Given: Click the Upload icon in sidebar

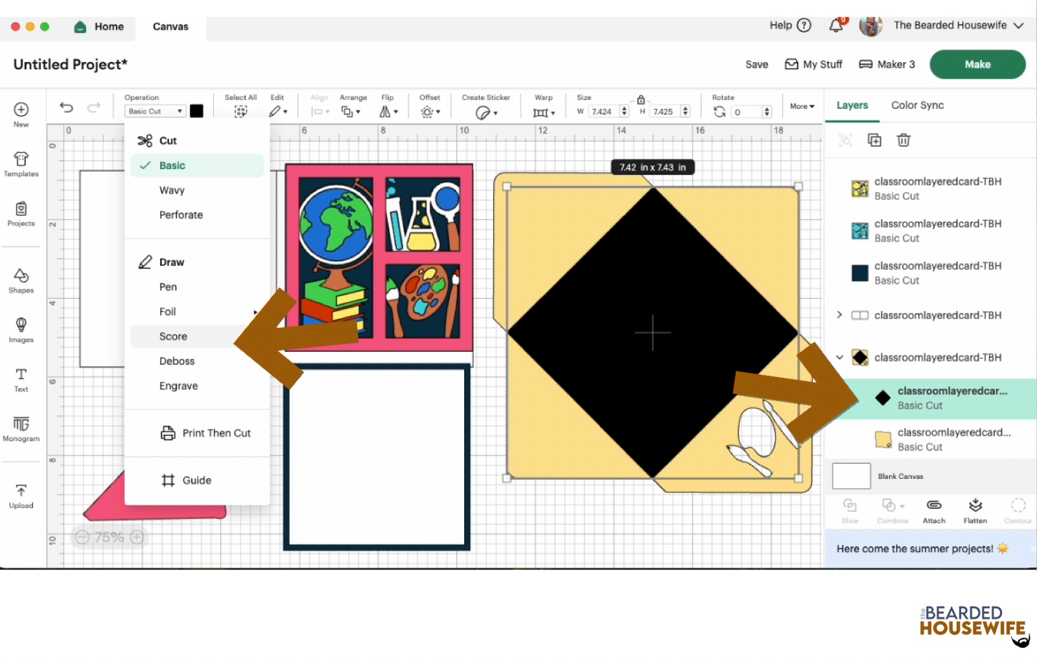Looking at the screenshot, I should [21, 496].
